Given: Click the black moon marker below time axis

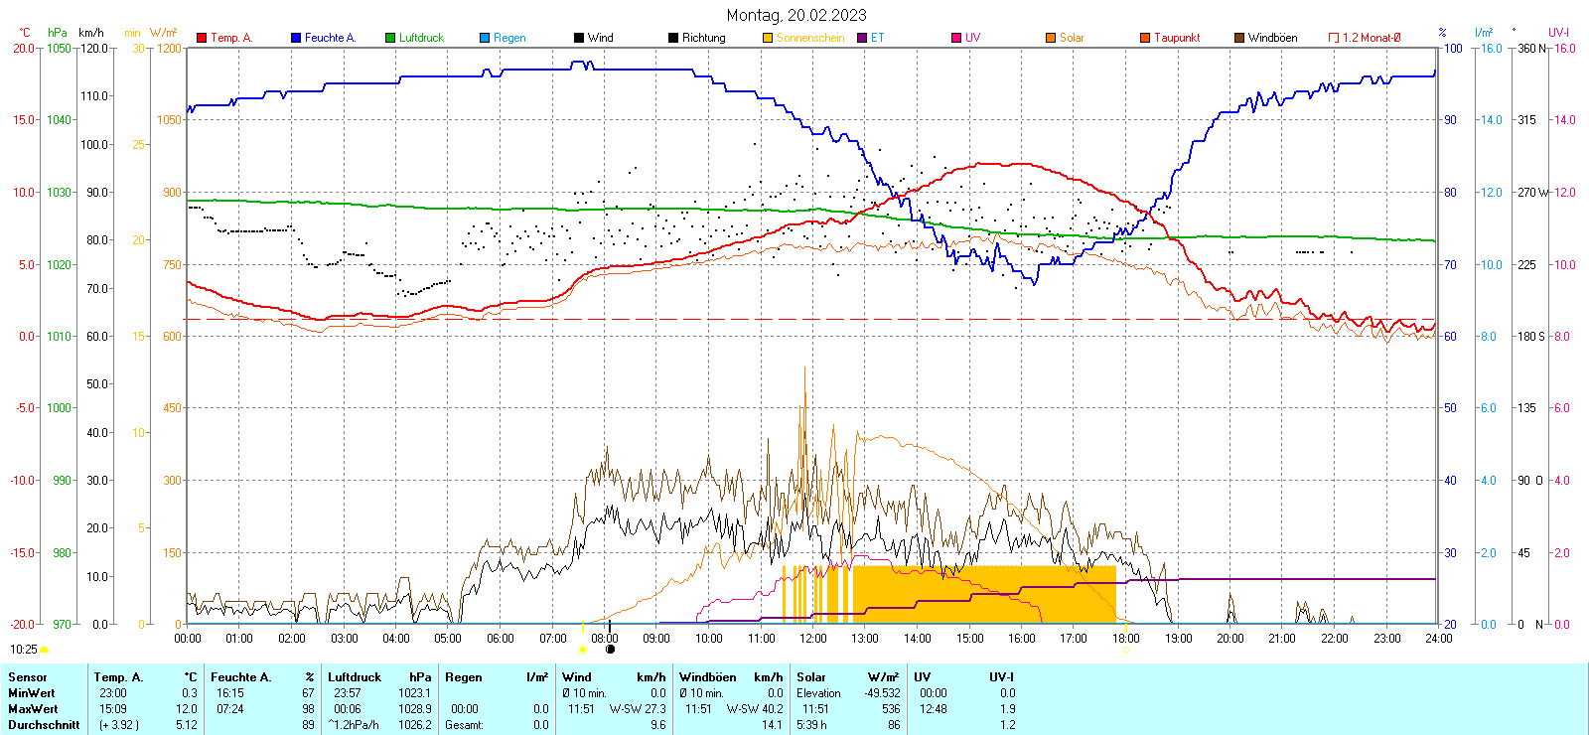Looking at the screenshot, I should pyautogui.click(x=610, y=650).
